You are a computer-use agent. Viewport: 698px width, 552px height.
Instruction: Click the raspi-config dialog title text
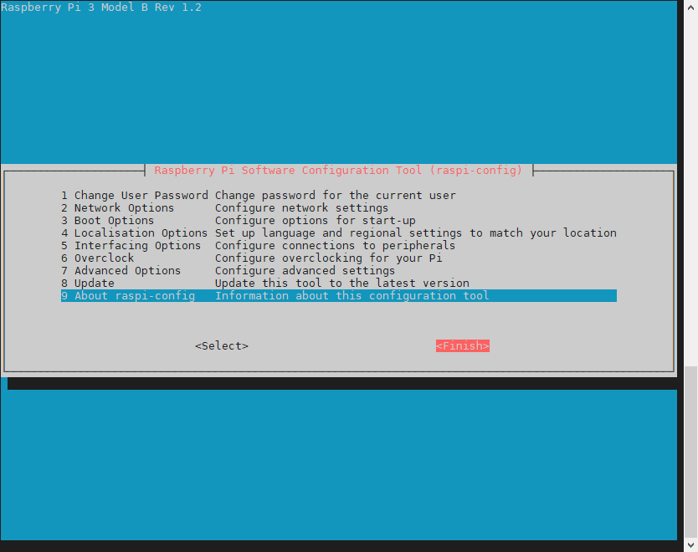coord(338,171)
